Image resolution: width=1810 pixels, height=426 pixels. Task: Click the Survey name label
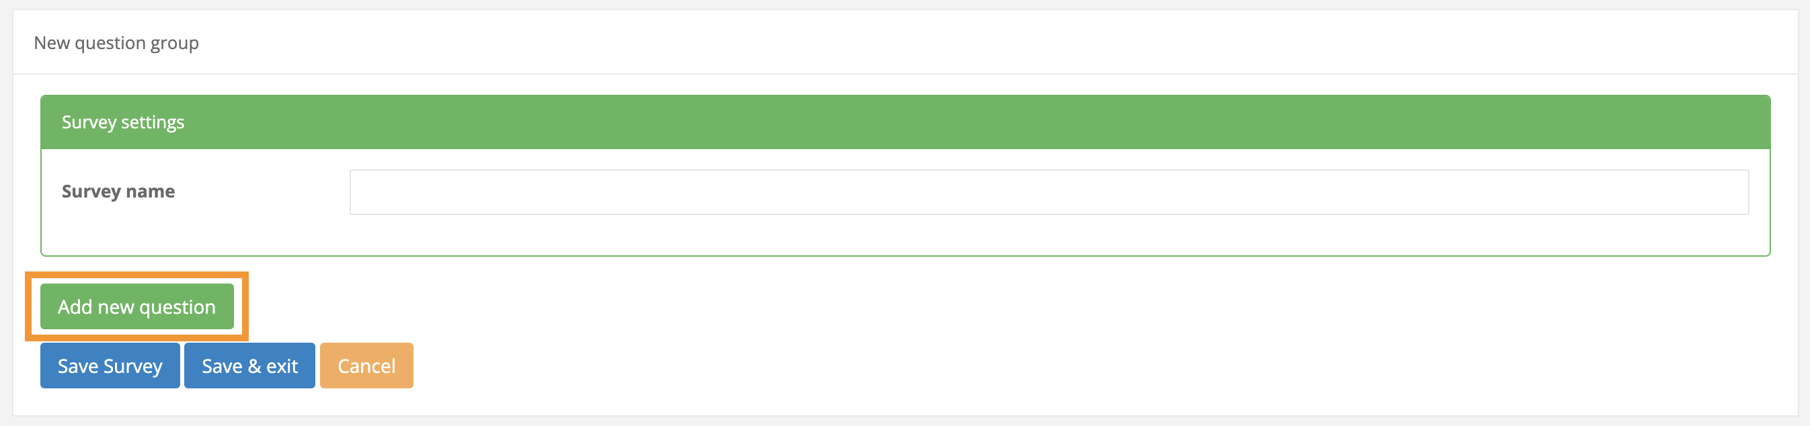118,191
